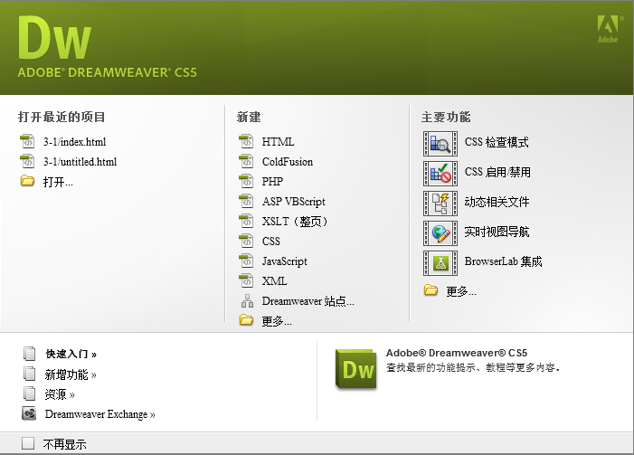Expand 更多... under the 新建 column

pos(277,321)
